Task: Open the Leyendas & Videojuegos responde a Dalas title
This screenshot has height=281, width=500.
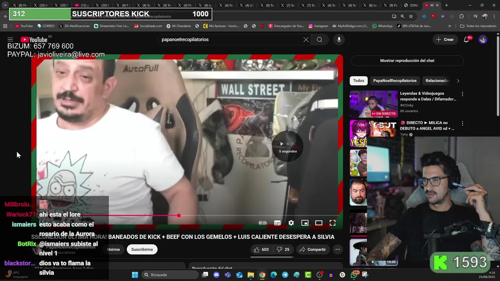Action: click(428, 96)
